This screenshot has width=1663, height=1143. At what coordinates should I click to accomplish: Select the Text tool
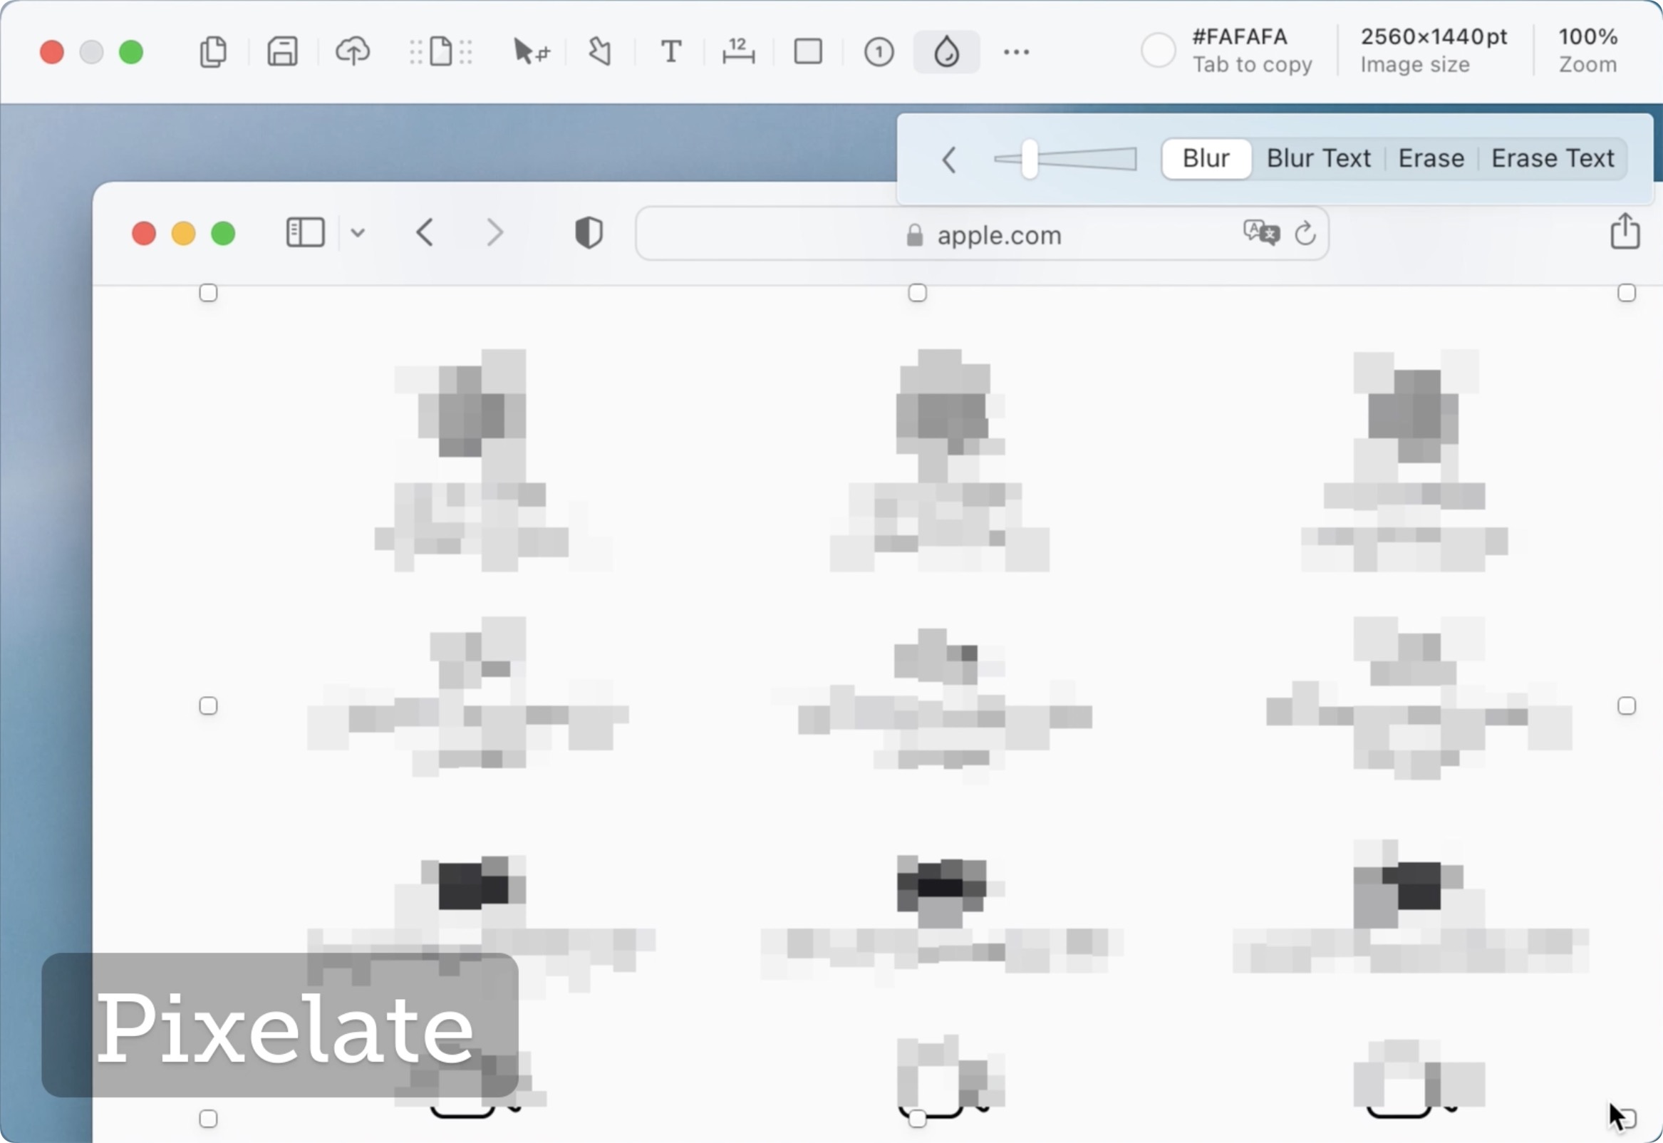tap(670, 51)
